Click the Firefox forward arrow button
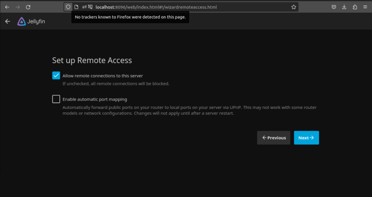Image resolution: width=372 pixels, height=197 pixels. (x=18, y=7)
